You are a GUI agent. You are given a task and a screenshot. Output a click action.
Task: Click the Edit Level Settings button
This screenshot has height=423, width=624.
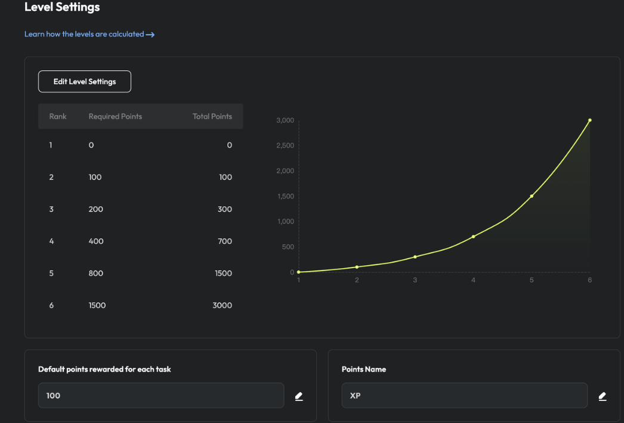coord(85,82)
